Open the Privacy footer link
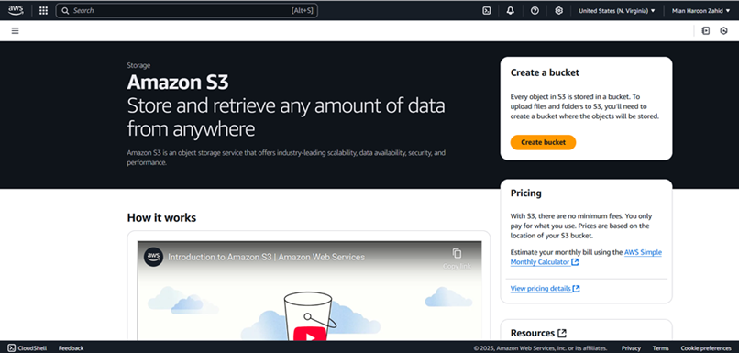The height and width of the screenshot is (353, 739). pos(631,347)
